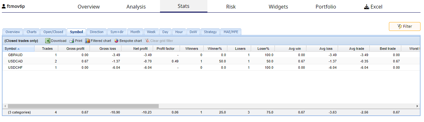Click the scrollbar right arrow

point(418,106)
